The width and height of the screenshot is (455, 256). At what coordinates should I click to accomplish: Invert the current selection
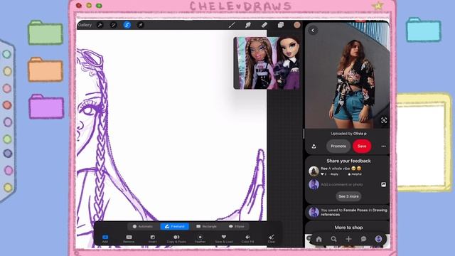pyautogui.click(x=153, y=239)
